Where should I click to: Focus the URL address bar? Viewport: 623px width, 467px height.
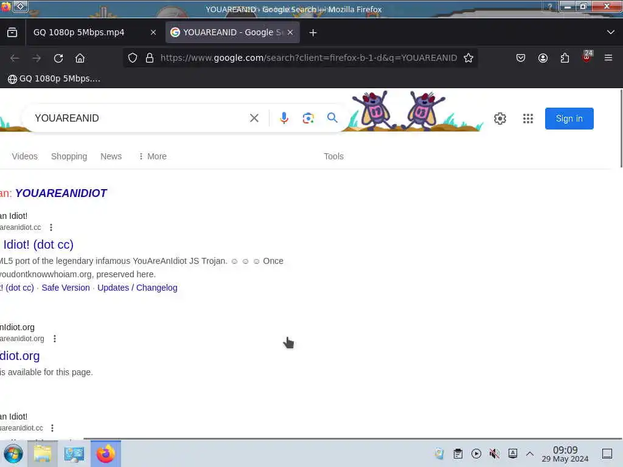308,58
